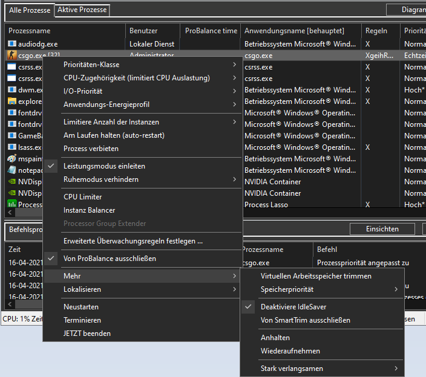Switch to Aktive Prozesse tab
Image resolution: width=426 pixels, height=377 pixels.
[x=82, y=10]
